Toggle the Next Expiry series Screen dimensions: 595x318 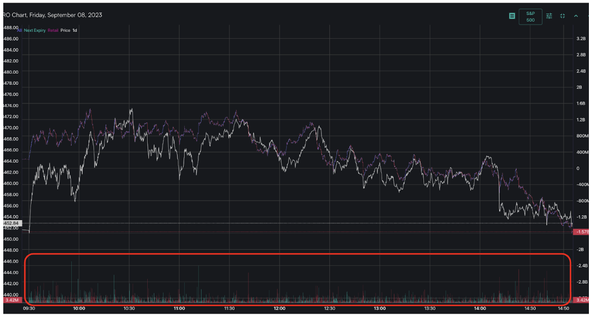coord(34,30)
